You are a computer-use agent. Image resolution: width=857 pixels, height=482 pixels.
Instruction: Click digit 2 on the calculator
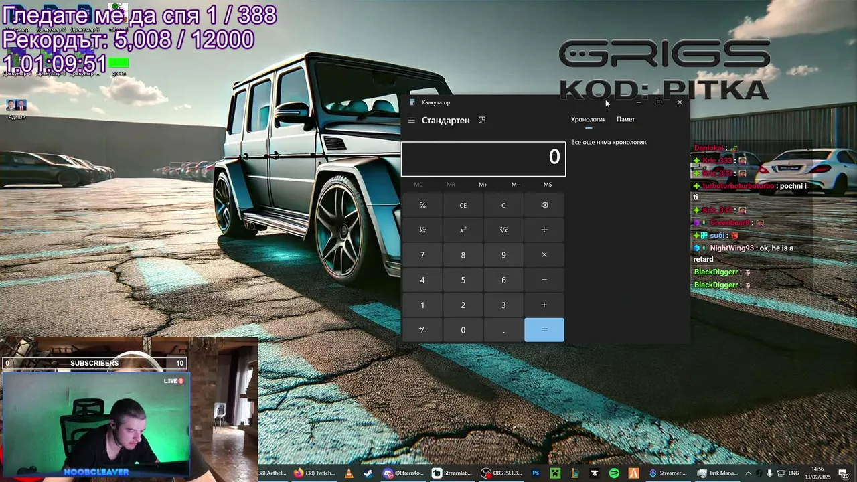point(463,305)
